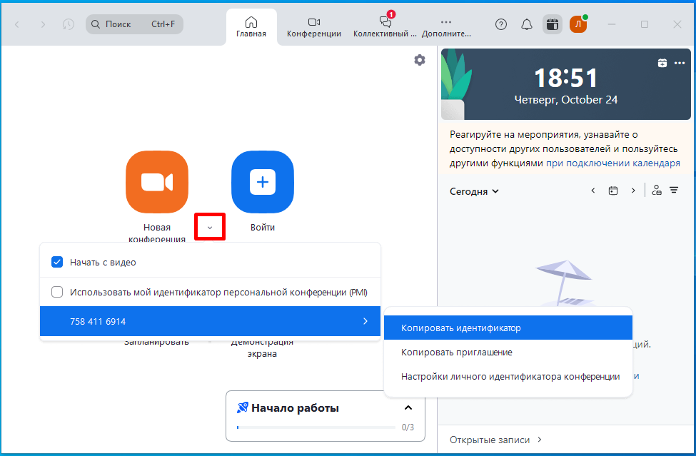Click the 18:51 clock time

(566, 78)
